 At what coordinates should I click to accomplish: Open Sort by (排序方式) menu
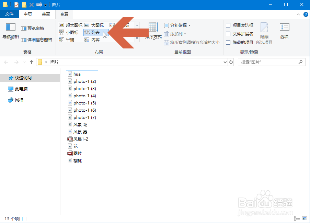153,32
